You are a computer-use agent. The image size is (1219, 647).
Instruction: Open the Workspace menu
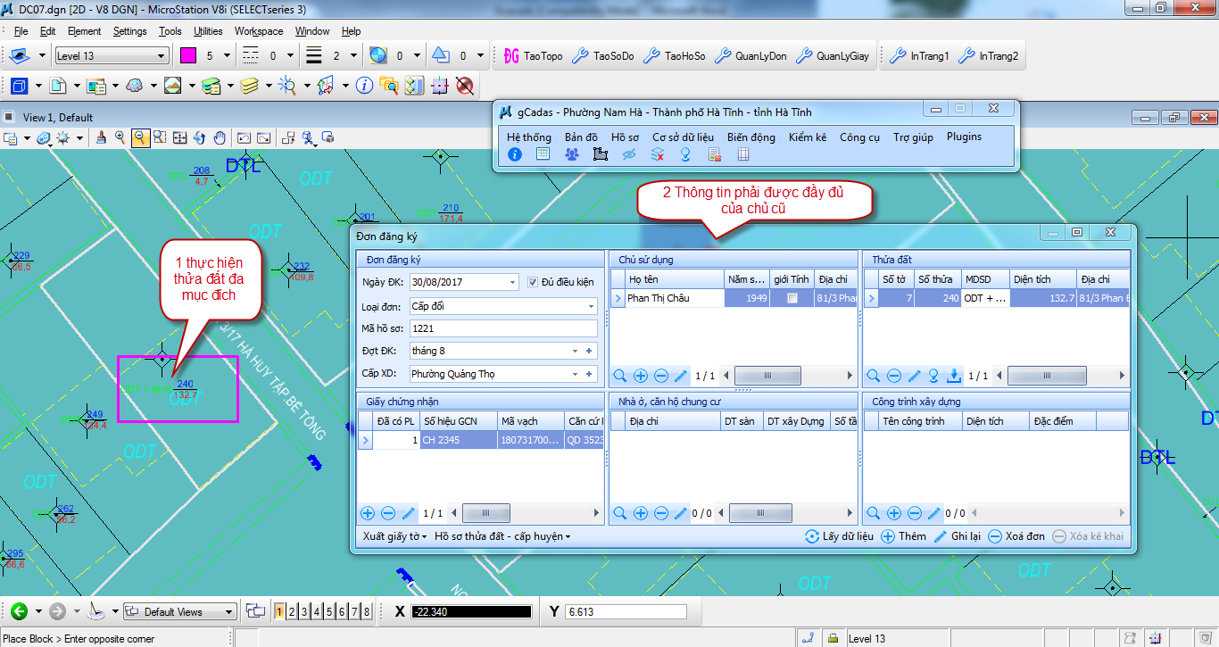(x=259, y=31)
